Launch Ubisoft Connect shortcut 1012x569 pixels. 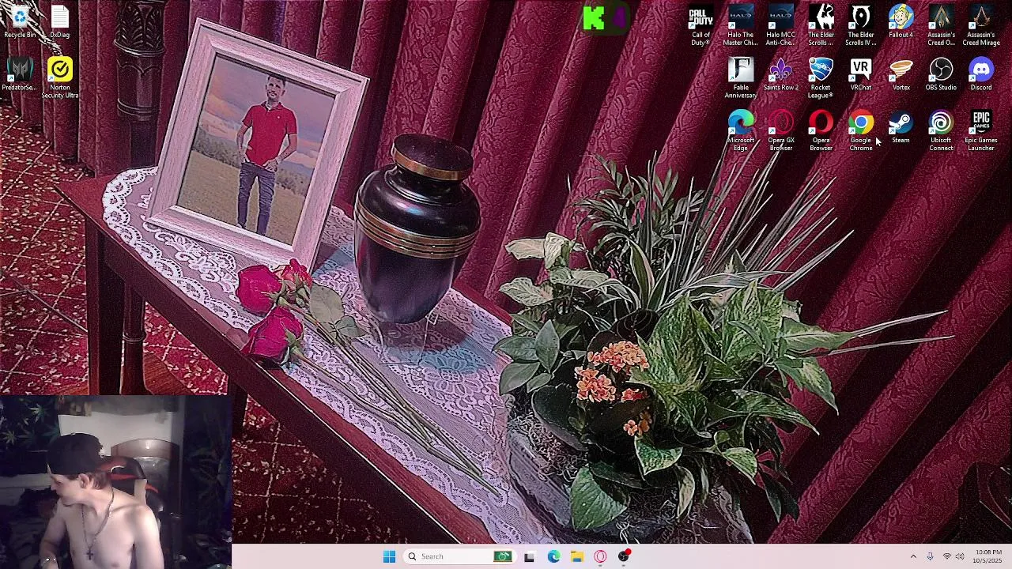(941, 131)
